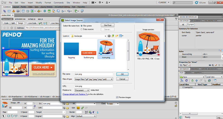Click the browse folder icon beside Src
The height and width of the screenshot is (119, 223).
click(67, 104)
